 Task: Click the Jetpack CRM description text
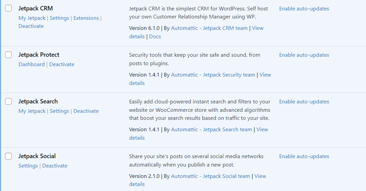198,13
